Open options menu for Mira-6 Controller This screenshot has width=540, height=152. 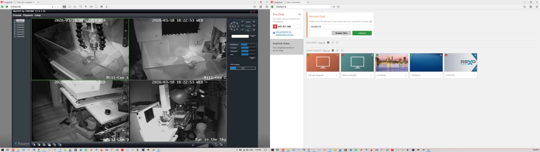371,75
